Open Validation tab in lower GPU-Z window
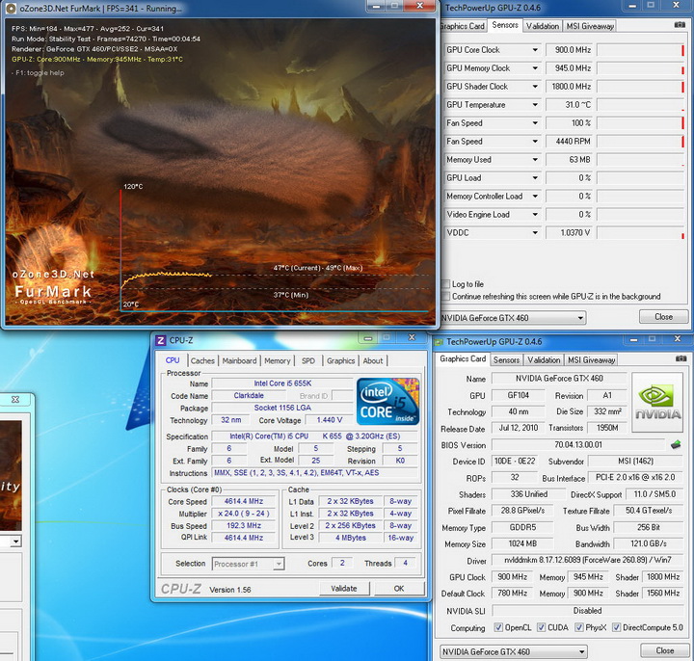694x661 pixels. pyautogui.click(x=544, y=359)
